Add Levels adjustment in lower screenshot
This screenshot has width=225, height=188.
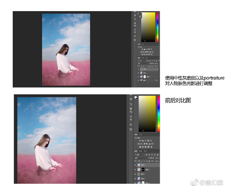tap(142, 141)
